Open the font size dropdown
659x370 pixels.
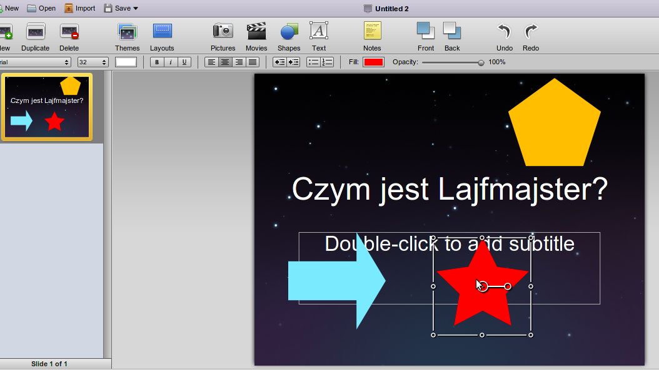[92, 62]
